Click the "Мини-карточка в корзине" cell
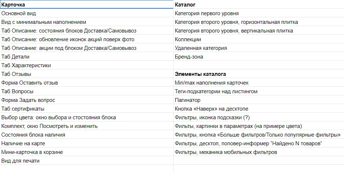The height and width of the screenshot is (172, 346). [x=32, y=152]
